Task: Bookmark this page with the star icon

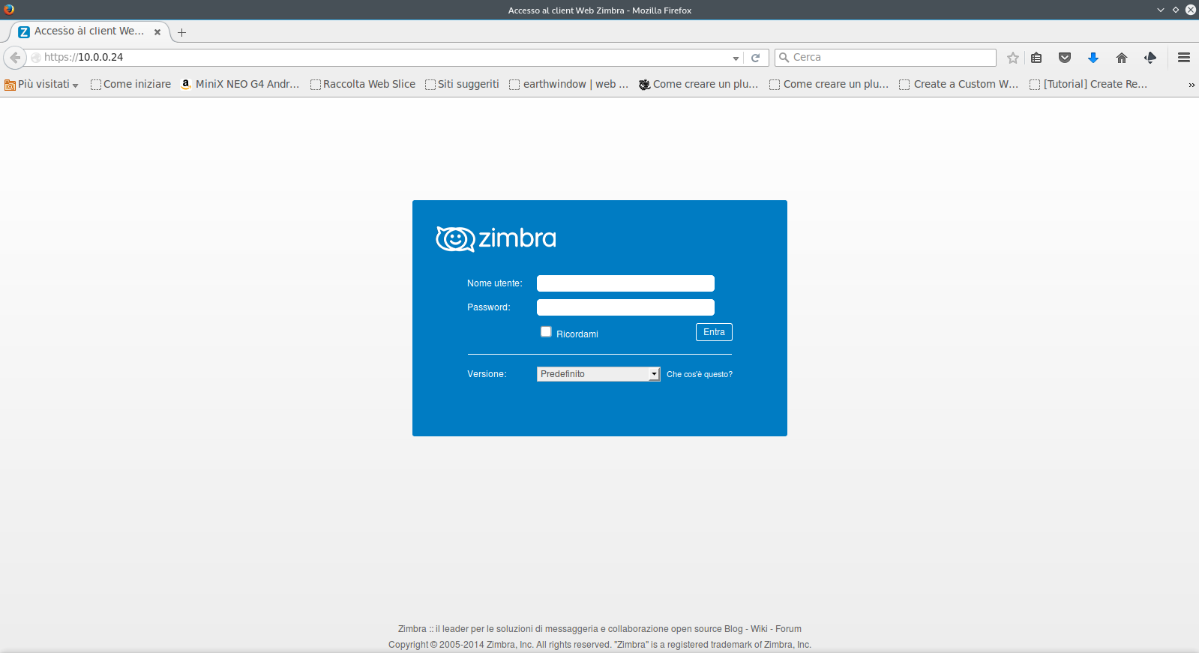Action: coord(1013,58)
